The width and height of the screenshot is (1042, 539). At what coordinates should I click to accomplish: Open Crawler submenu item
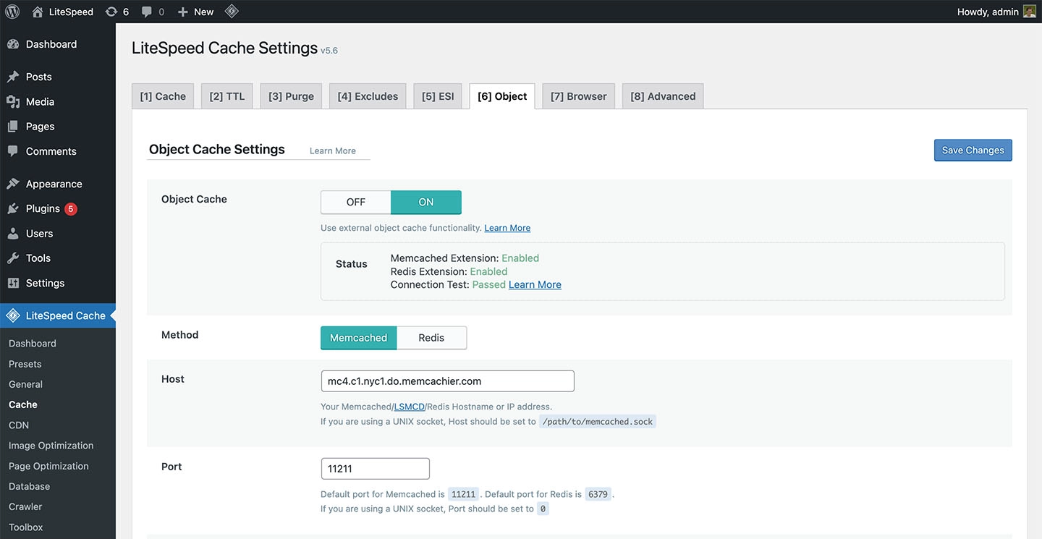coord(25,506)
